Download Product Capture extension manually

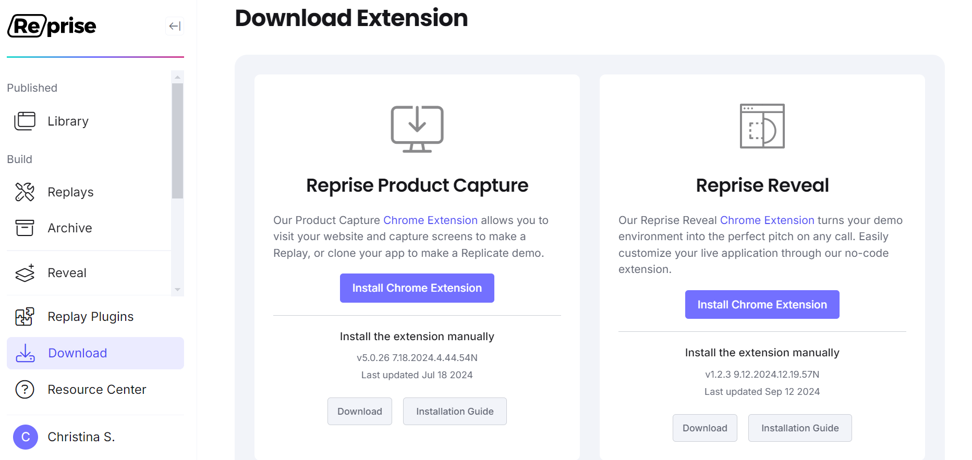coord(359,412)
